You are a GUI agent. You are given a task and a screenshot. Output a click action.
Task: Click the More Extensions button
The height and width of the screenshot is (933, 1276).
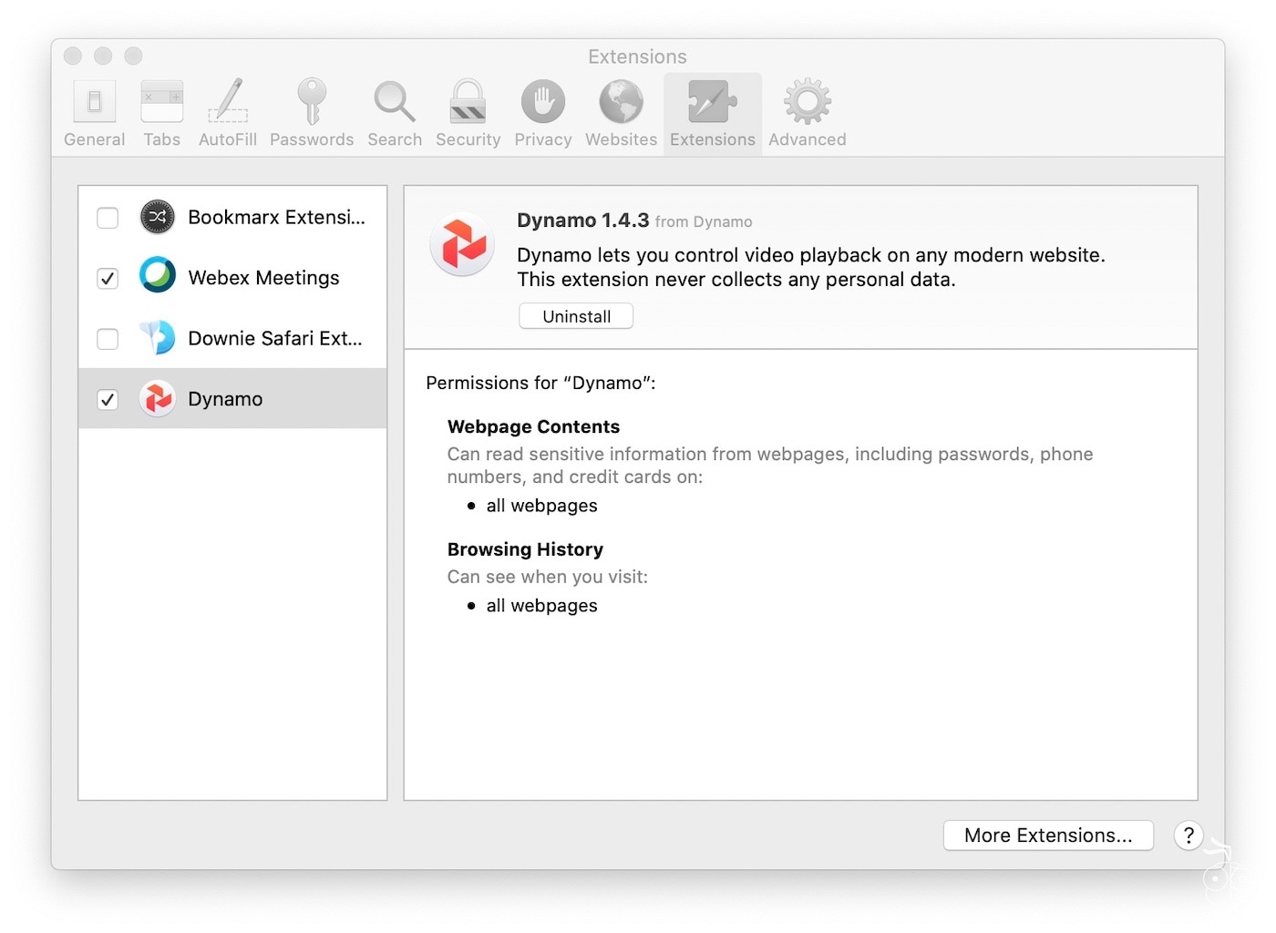coord(1048,836)
